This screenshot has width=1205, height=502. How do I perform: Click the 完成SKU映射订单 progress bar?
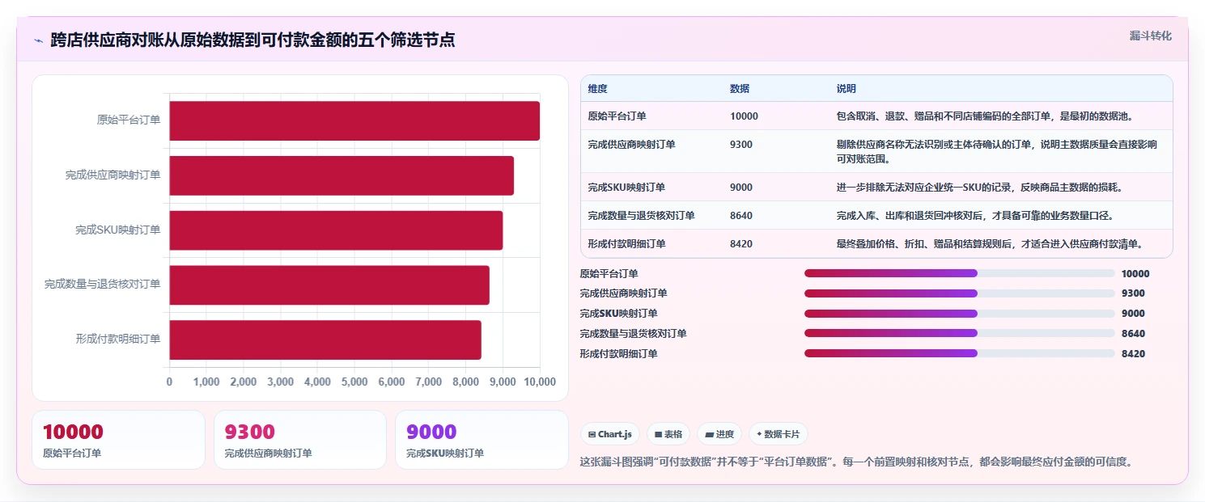(x=959, y=314)
